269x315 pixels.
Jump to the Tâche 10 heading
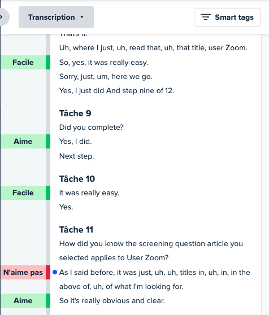[77, 179]
